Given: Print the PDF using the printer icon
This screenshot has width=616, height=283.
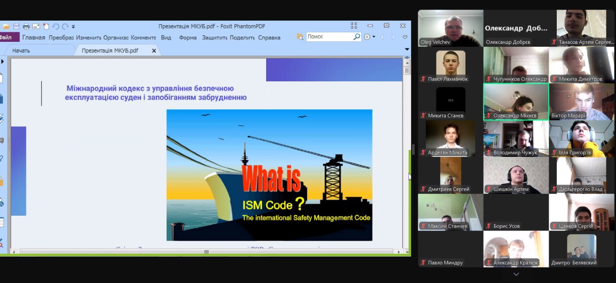Looking at the screenshot, I should (x=26, y=26).
